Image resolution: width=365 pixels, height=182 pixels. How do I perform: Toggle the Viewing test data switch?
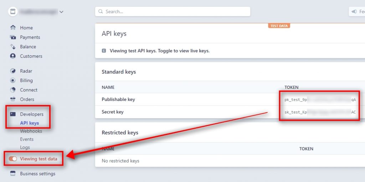click(x=13, y=159)
